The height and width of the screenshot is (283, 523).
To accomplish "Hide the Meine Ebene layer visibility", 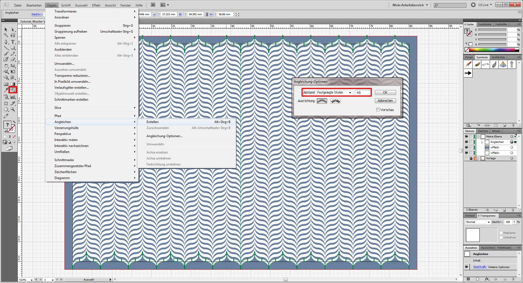I will (x=466, y=136).
